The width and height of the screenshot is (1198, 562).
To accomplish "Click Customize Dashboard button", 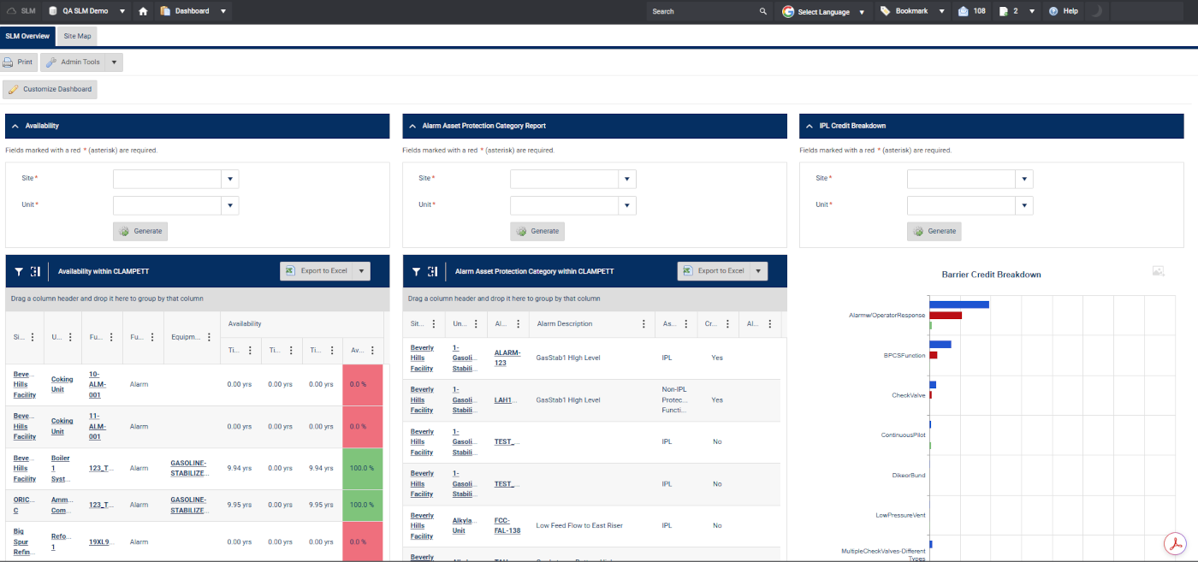I will click(50, 89).
